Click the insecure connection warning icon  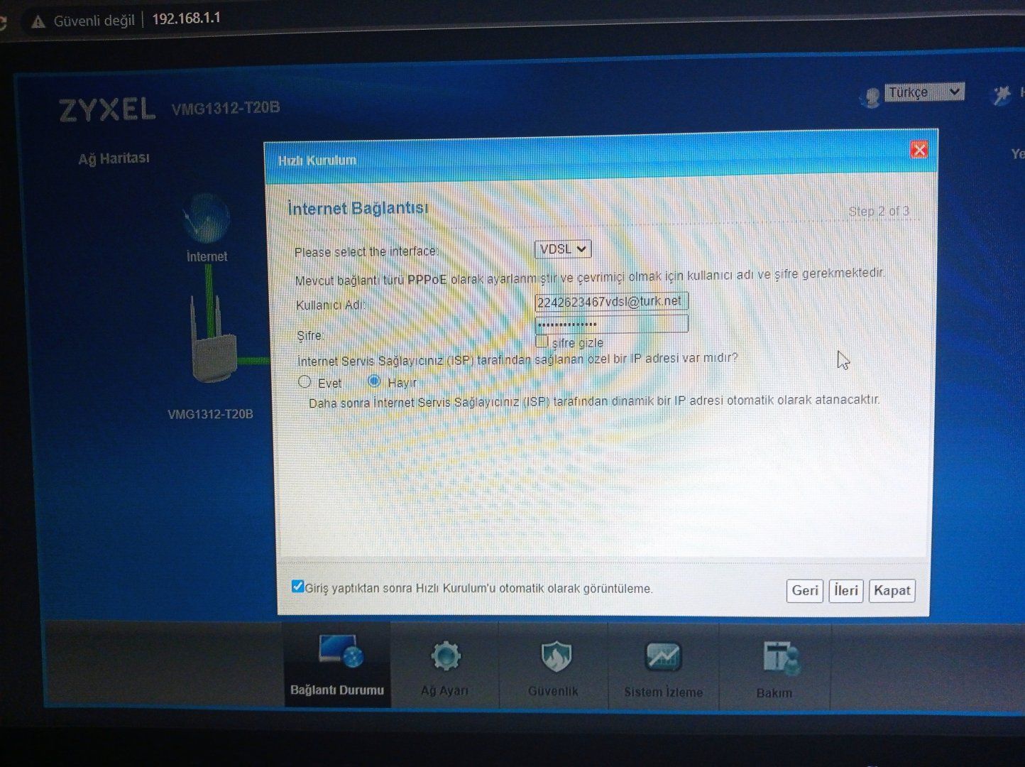(38, 22)
